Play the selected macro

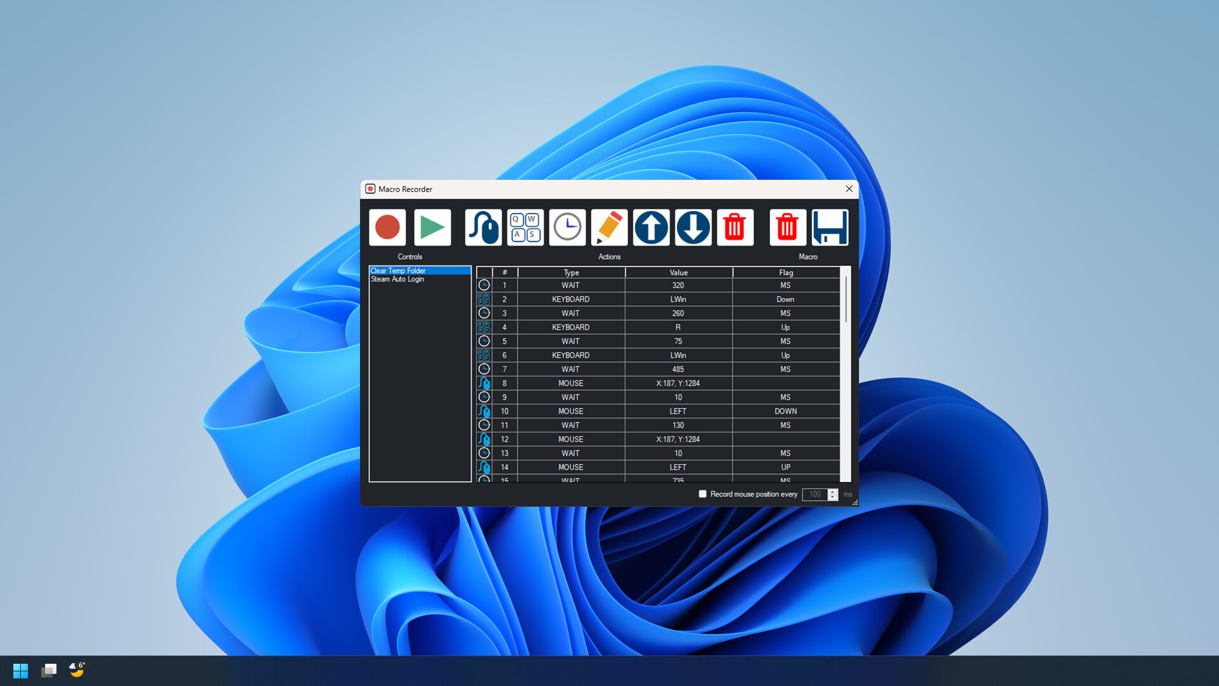432,227
